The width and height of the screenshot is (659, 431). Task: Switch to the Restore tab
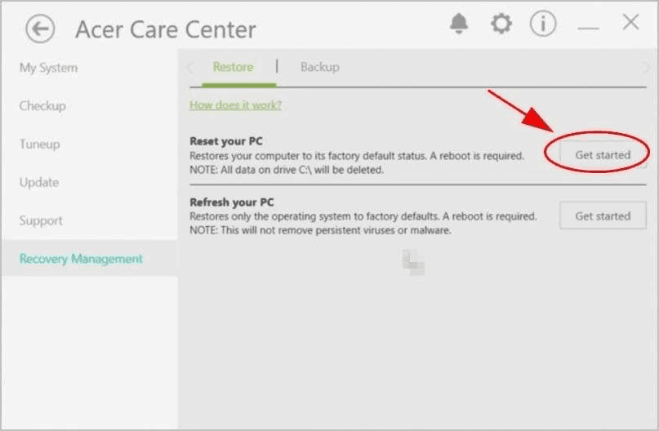233,67
